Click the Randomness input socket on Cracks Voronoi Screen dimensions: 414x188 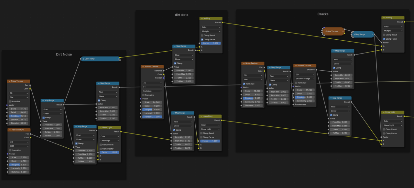pos(293,104)
